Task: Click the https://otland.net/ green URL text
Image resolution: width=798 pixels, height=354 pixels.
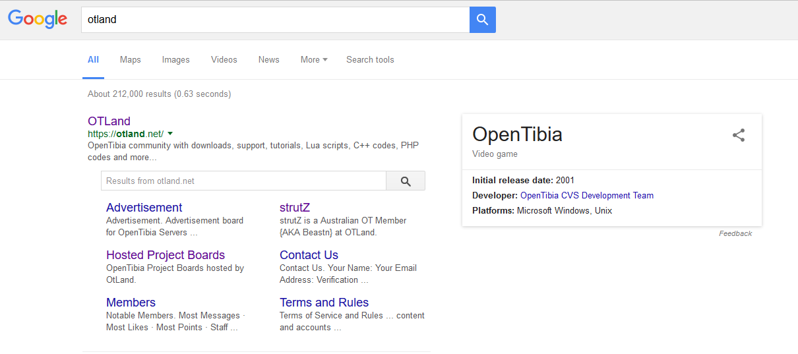Action: pos(125,133)
